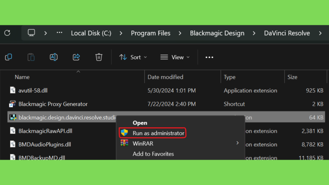329x185 pixels.
Task: Click the This PC monitor icon
Action: click(31, 33)
